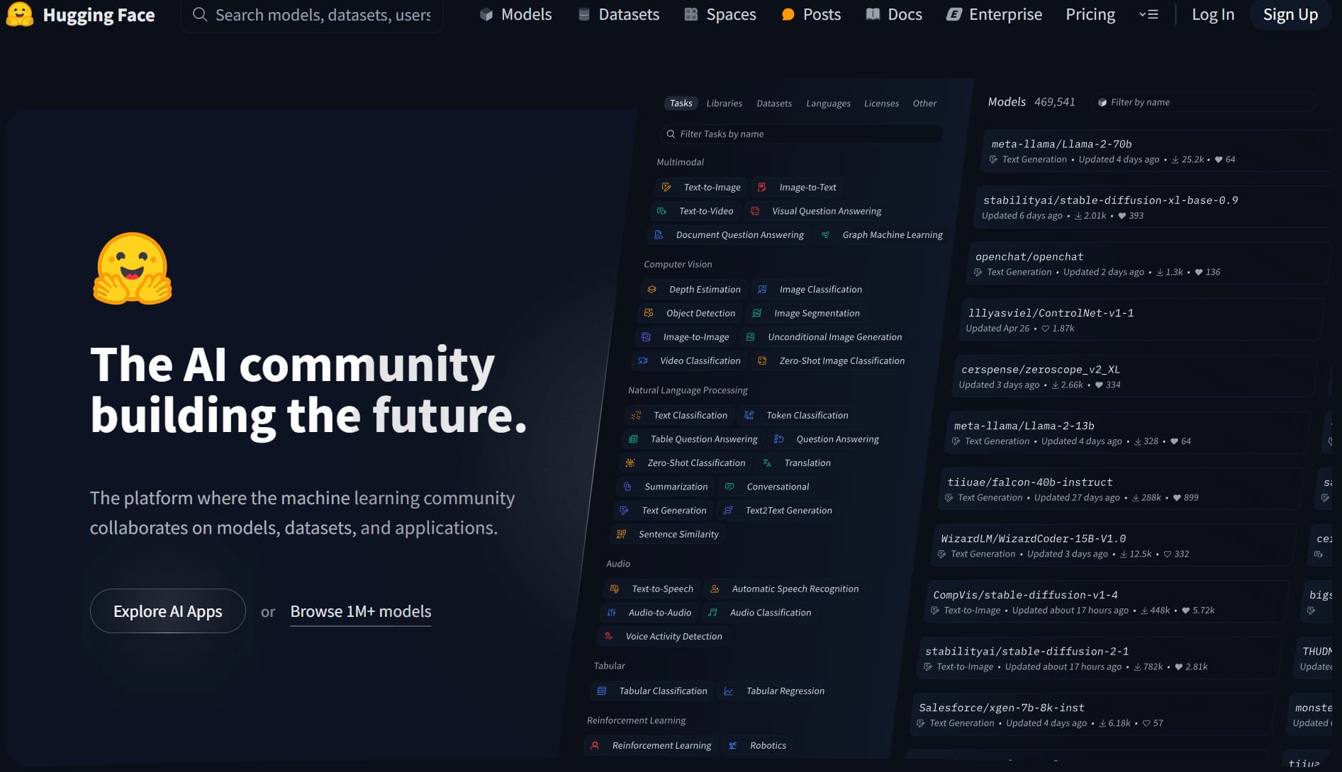This screenshot has width=1342, height=772.
Task: Click the Reinforcement Learning task icon
Action: 595,745
